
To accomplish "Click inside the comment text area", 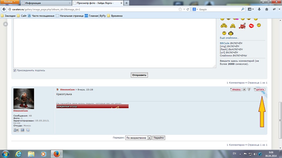I will tap(113, 42).
